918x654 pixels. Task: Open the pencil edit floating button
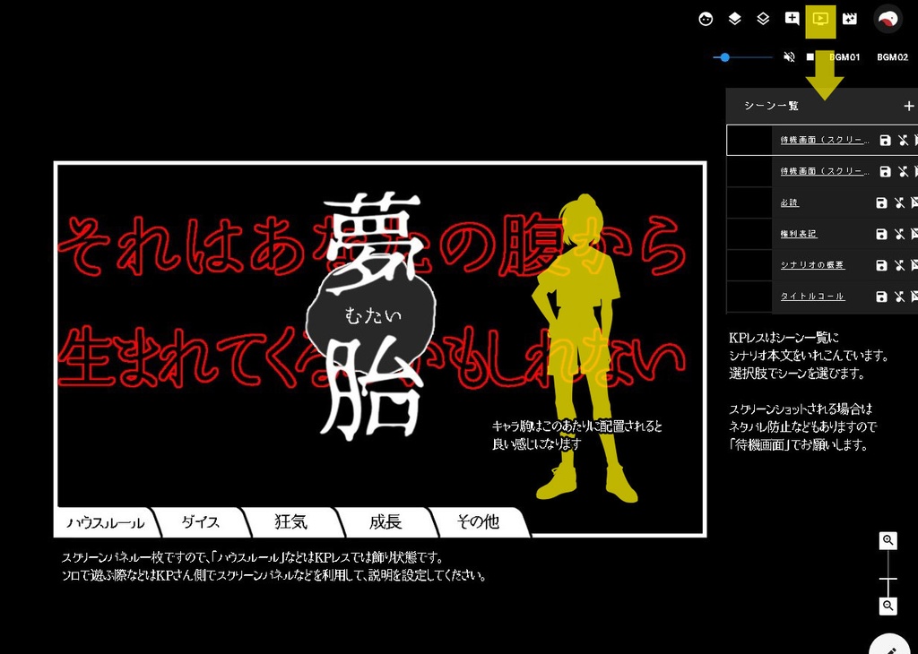892,643
